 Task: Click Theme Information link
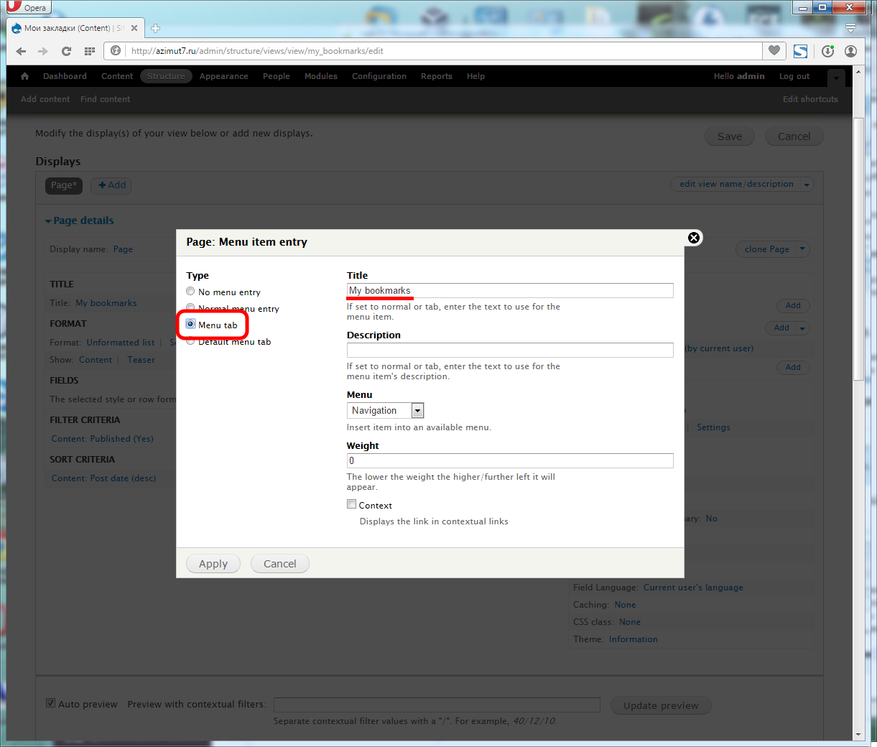tap(634, 639)
